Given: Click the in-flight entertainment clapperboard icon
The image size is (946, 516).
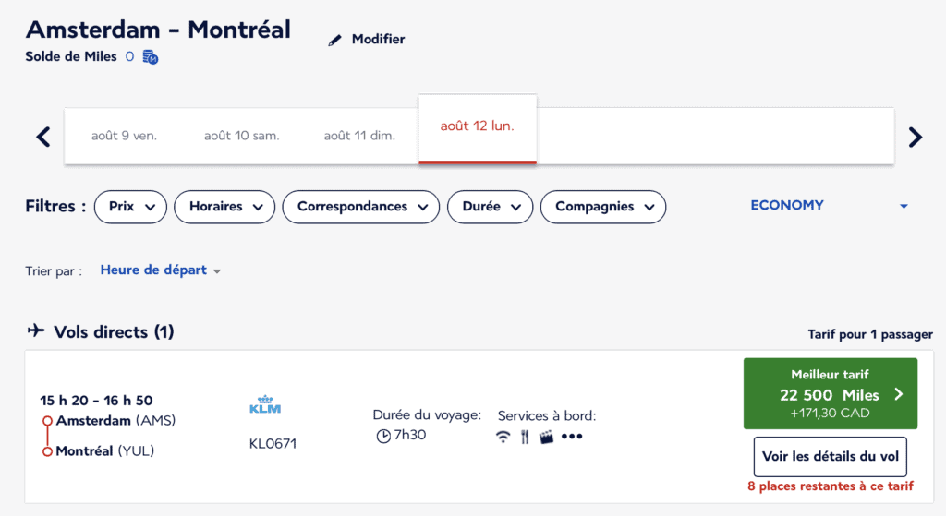Looking at the screenshot, I should (546, 437).
